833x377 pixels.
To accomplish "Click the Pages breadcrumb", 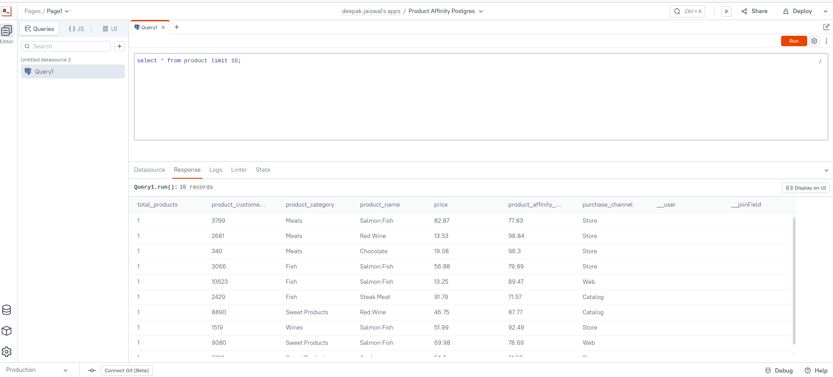I will (x=32, y=11).
